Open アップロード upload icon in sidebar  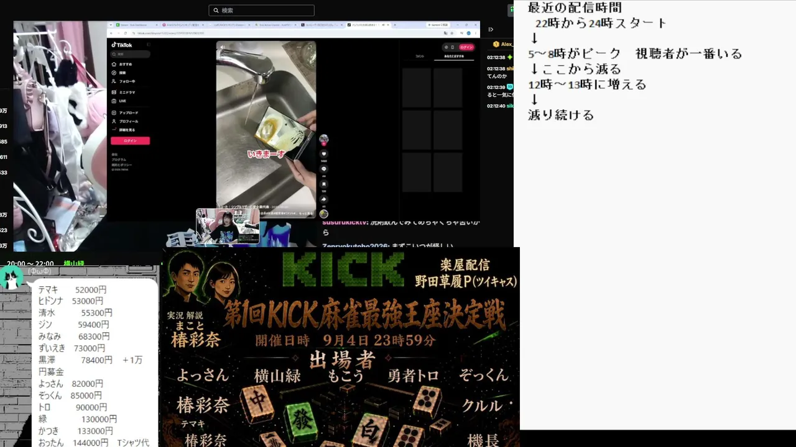point(114,112)
